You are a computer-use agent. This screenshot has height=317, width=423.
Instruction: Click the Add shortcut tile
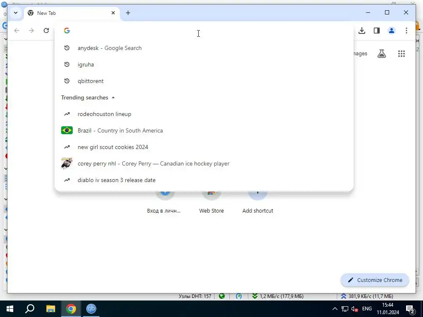pyautogui.click(x=258, y=203)
